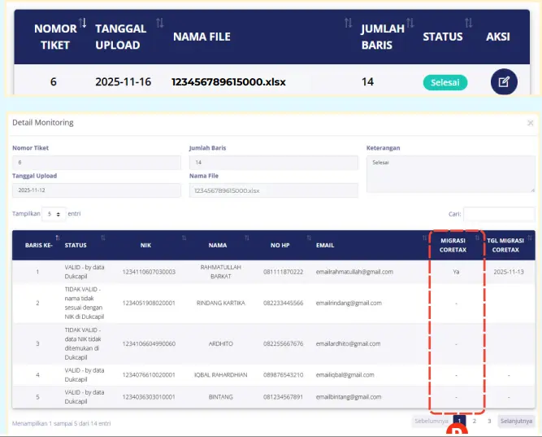
Task: Click name RAHMATULLAH BARKAT
Action: pyautogui.click(x=220, y=272)
